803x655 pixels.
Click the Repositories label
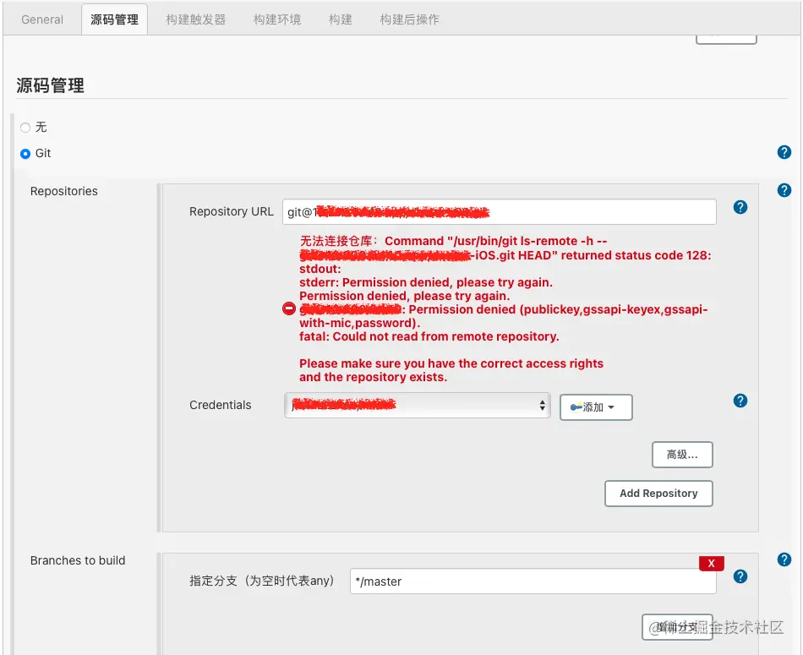click(64, 191)
